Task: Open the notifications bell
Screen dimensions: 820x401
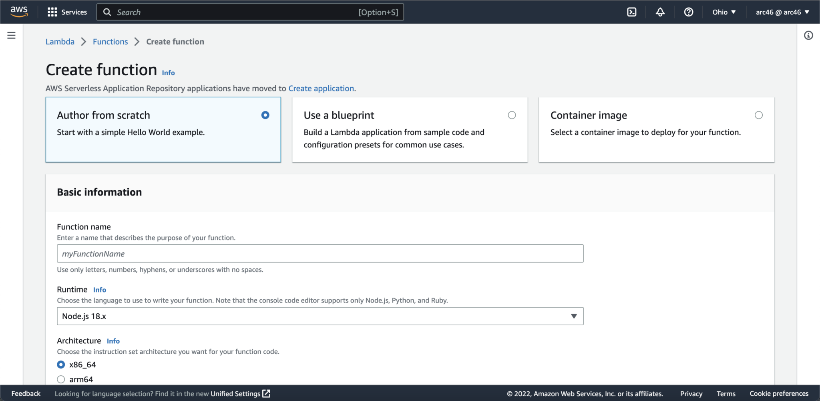Action: pos(660,12)
